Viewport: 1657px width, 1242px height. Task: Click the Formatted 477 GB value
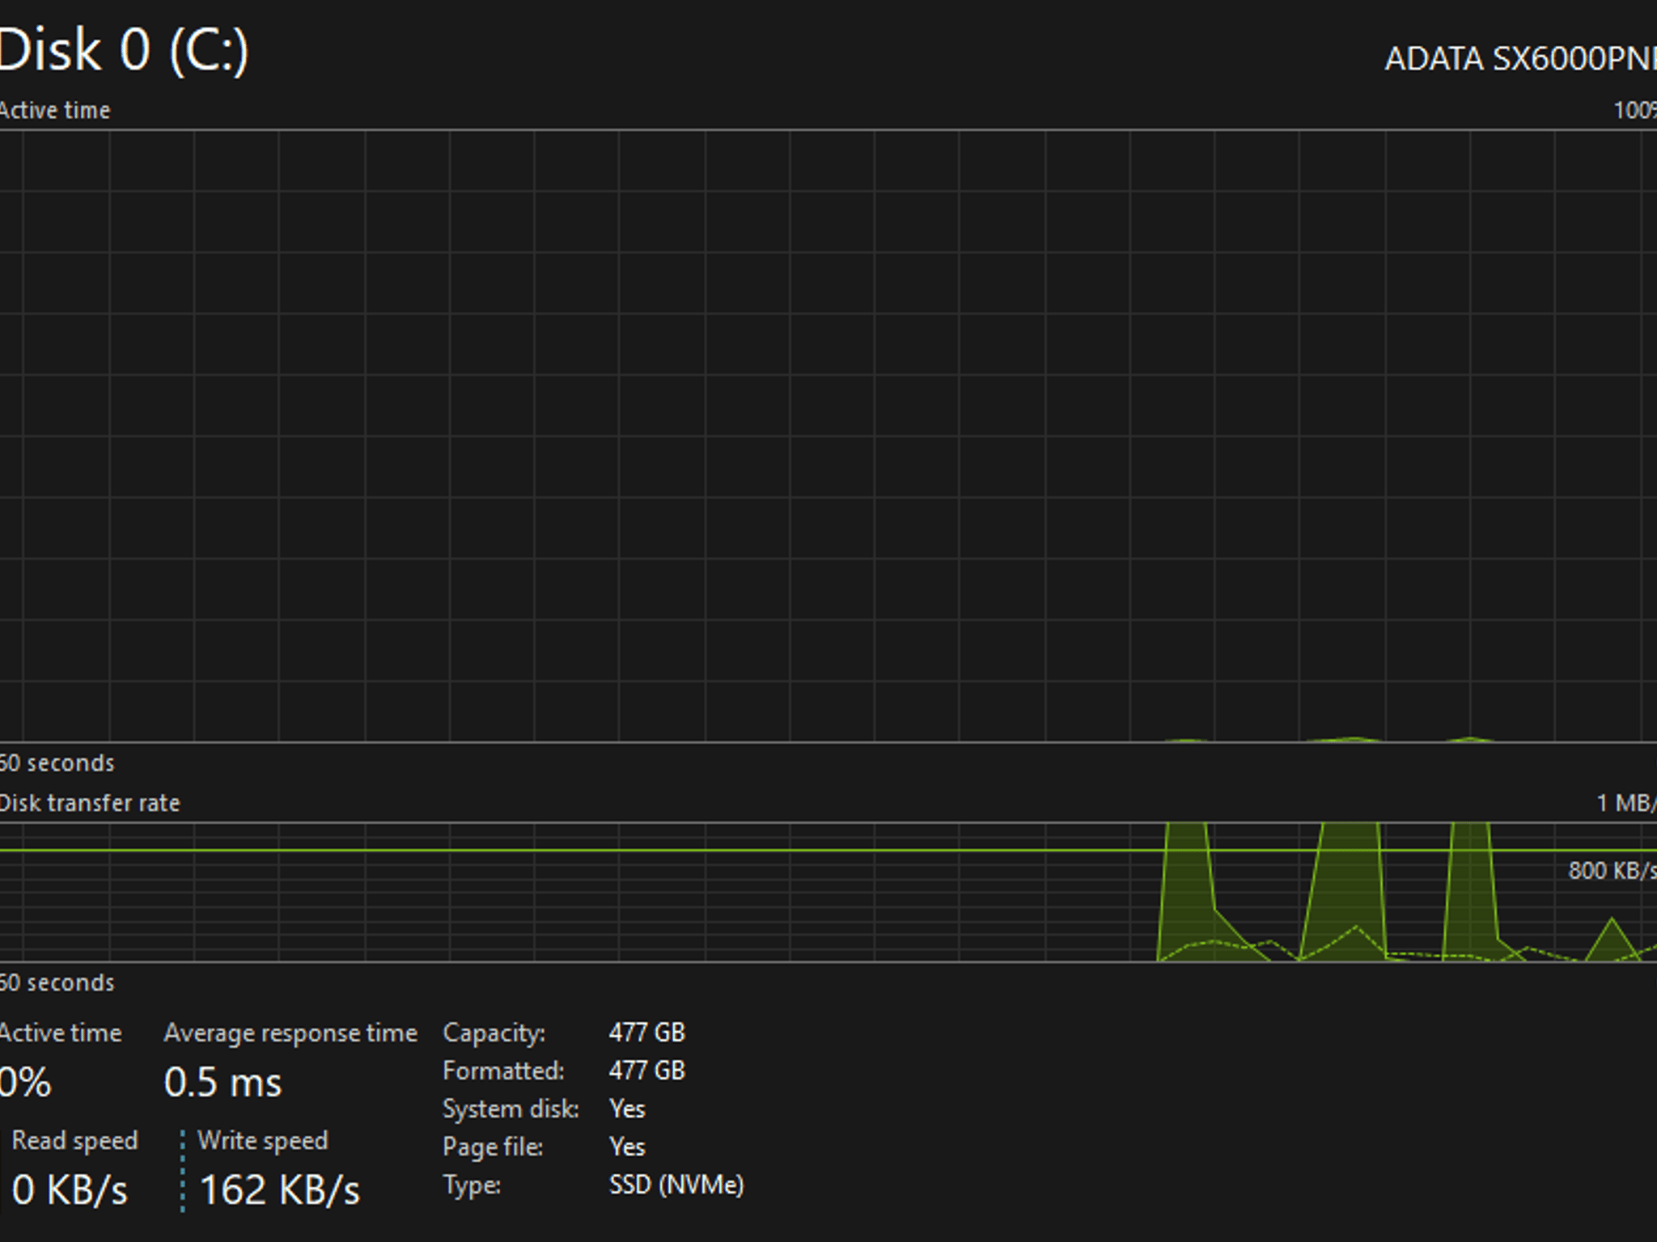(x=646, y=1071)
